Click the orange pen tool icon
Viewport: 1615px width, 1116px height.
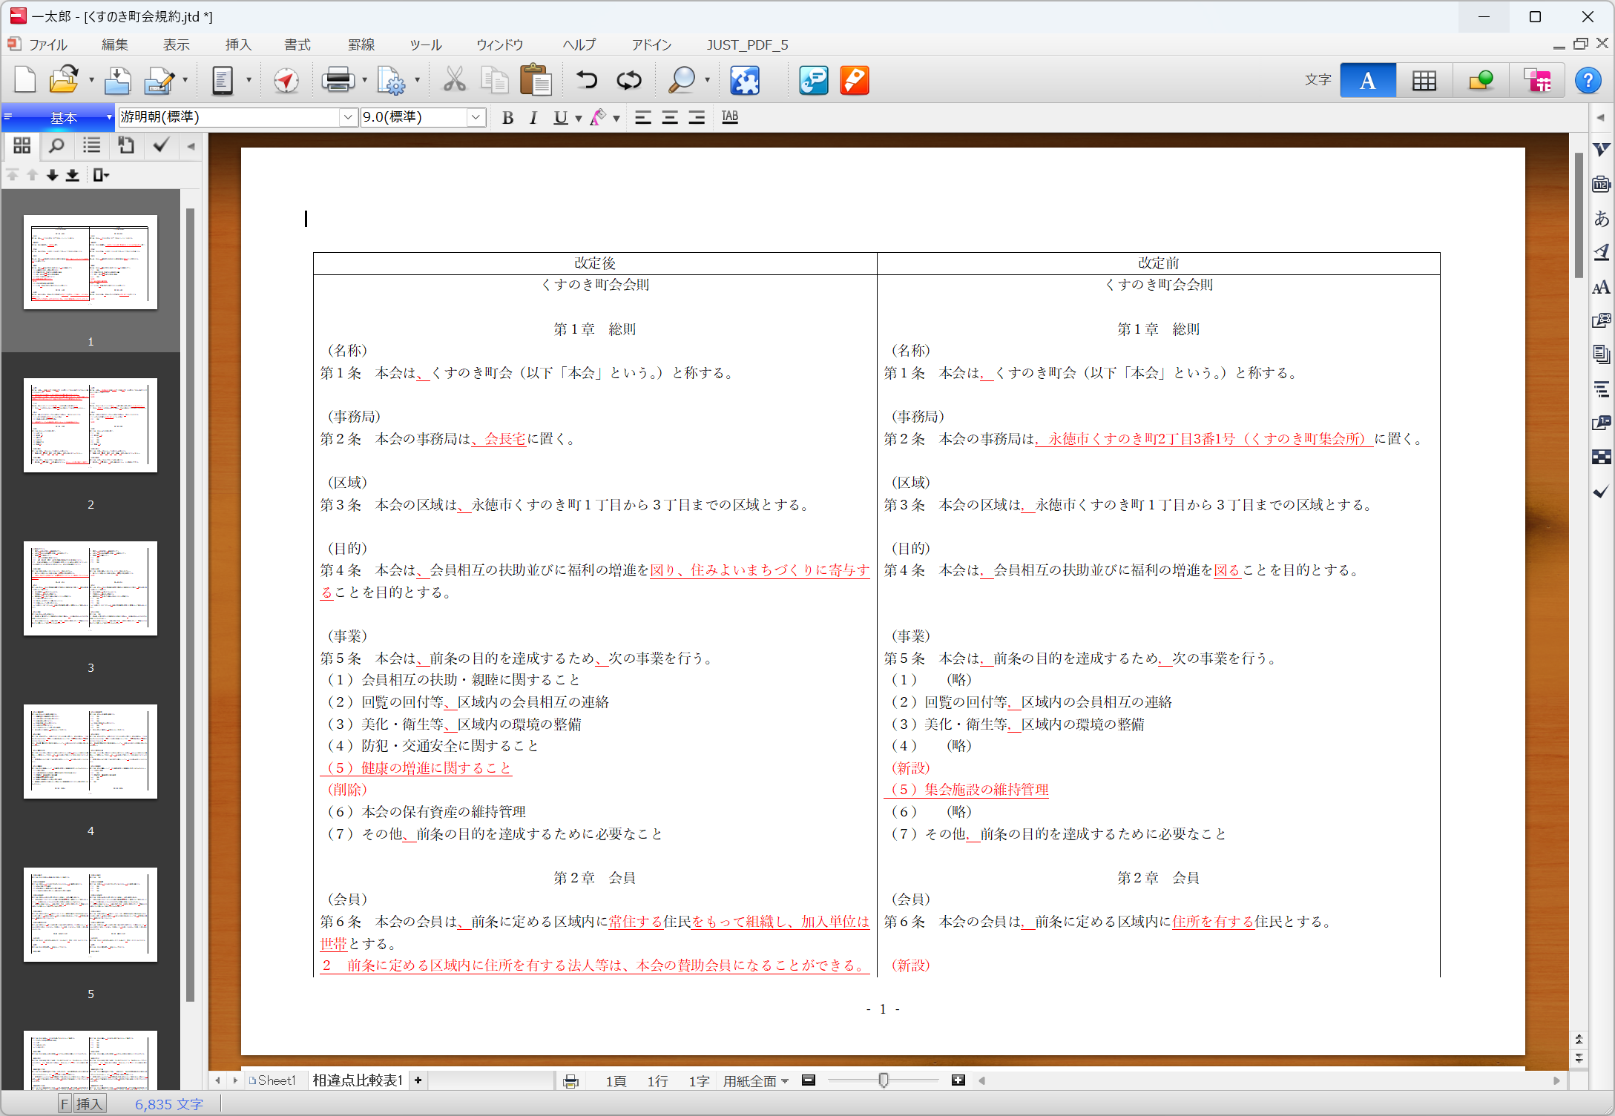(x=855, y=80)
